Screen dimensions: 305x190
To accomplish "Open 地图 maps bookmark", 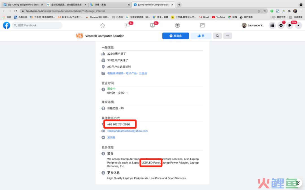I will pos(232,17).
